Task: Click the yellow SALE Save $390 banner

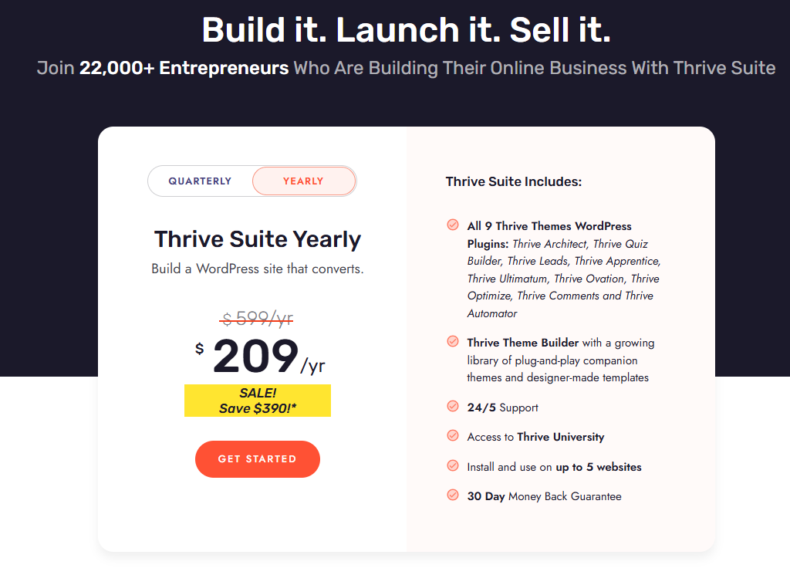Action: point(258,401)
